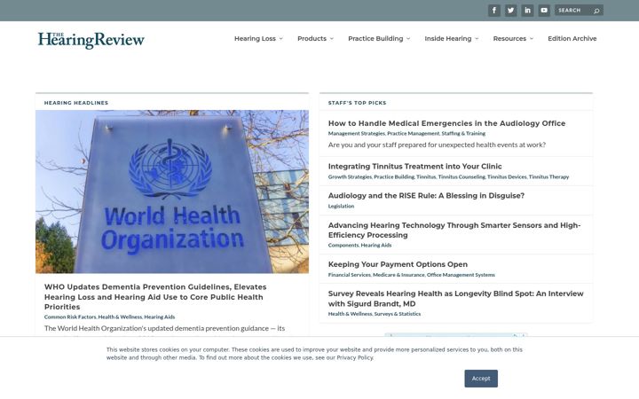This screenshot has width=639, height=399.
Task: Open the World Health Organization article image
Action: [172, 192]
